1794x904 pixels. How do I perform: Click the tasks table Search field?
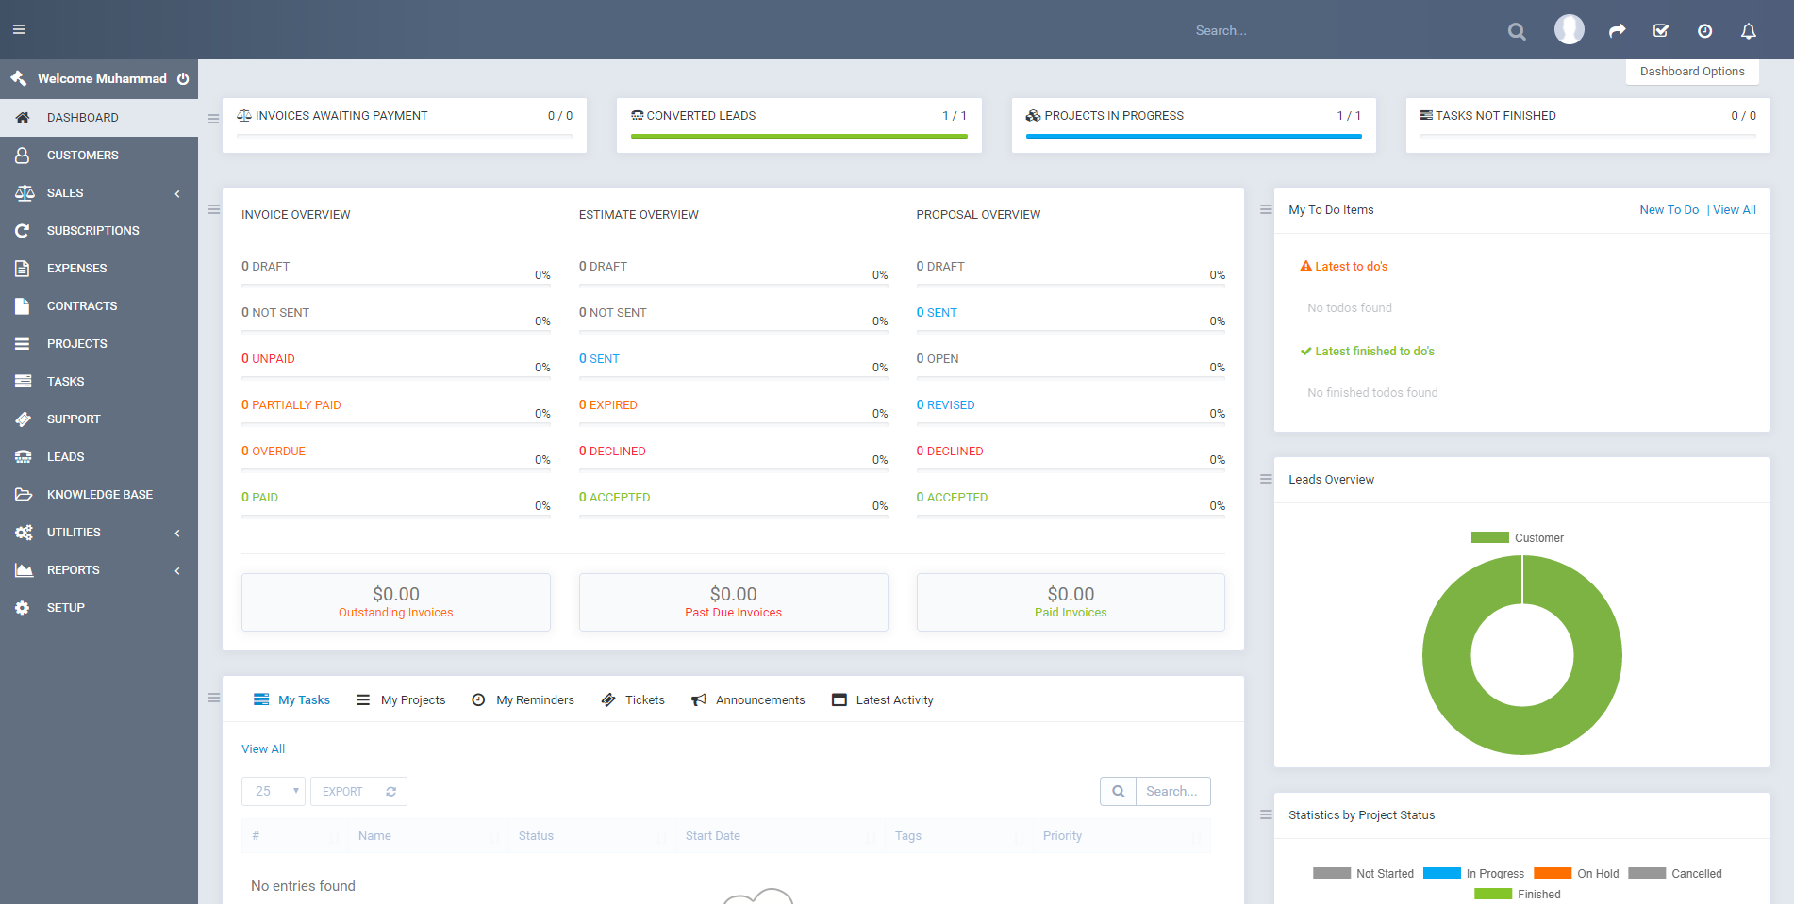[1171, 792]
